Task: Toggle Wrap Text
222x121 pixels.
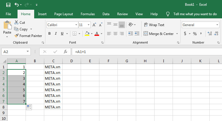Action: tap(154, 25)
